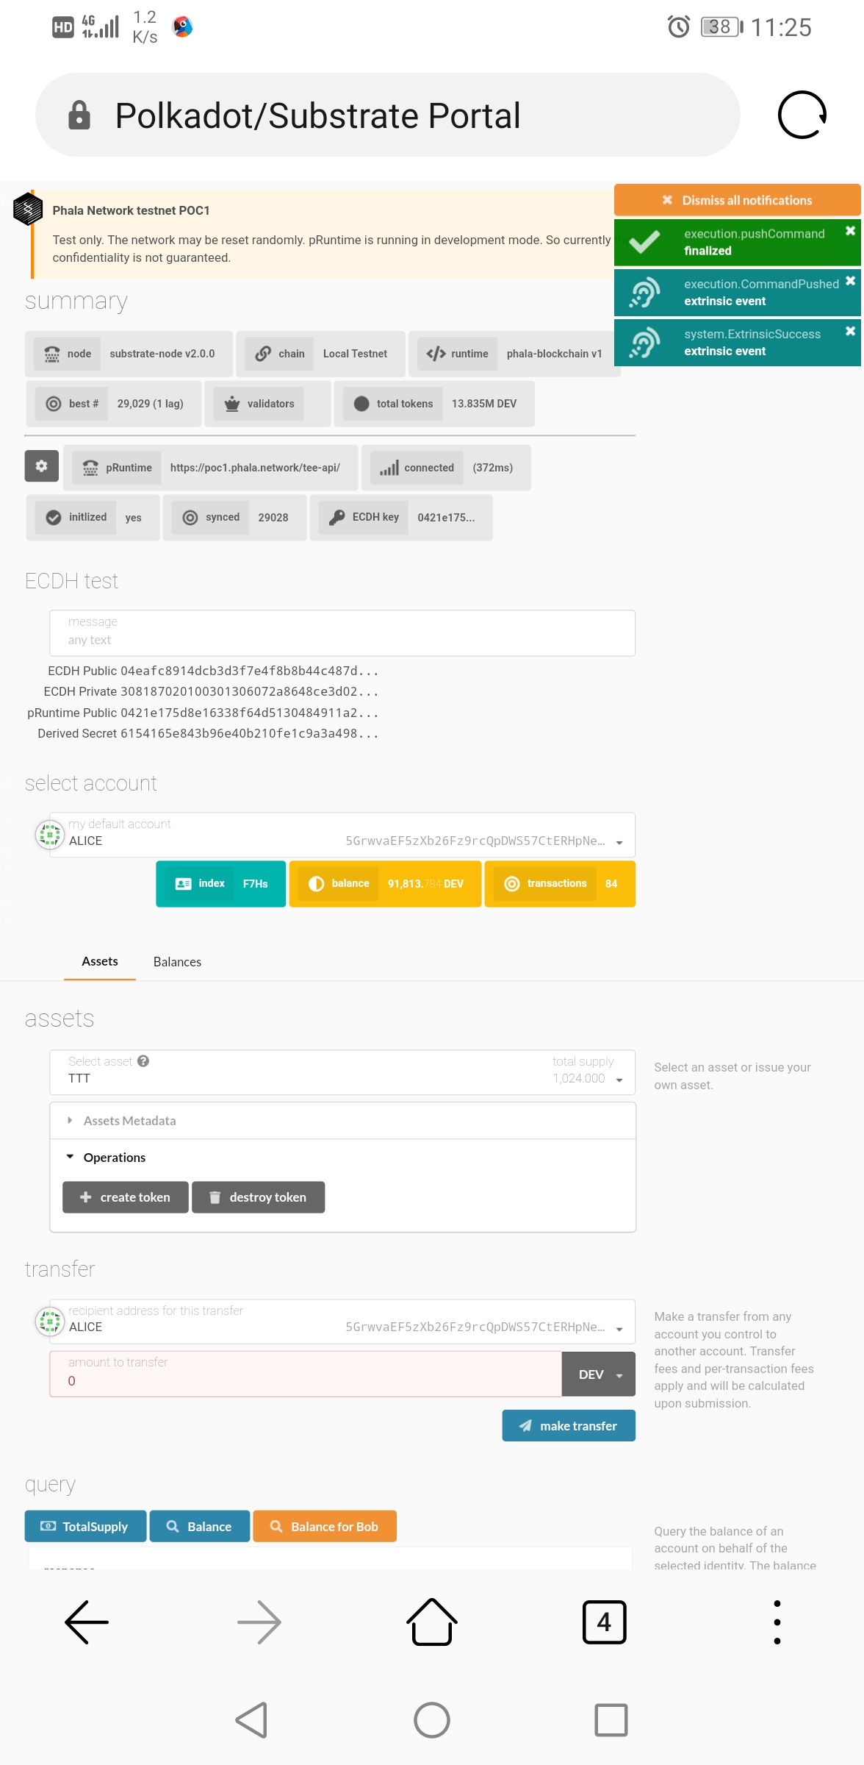The height and width of the screenshot is (1765, 864).
Task: Select the Assets tab
Action: [x=100, y=962]
